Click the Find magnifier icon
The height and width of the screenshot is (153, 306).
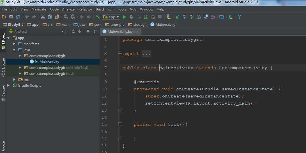click(66, 17)
